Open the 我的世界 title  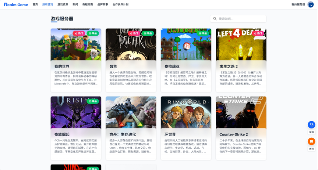[62, 66]
